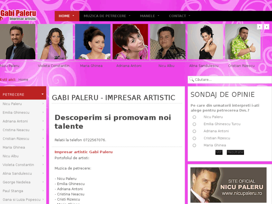Image resolution: width=272 pixels, height=204 pixels.
Task: Click the Gabi Paleru site logo
Action: click(x=18, y=15)
